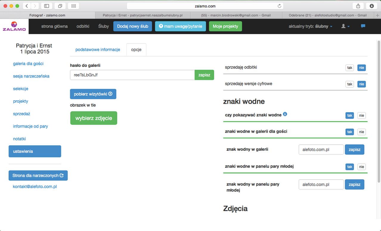Open the chat messages icon in navbar
Image resolution: width=381 pixels, height=231 pixels.
coord(363,26)
